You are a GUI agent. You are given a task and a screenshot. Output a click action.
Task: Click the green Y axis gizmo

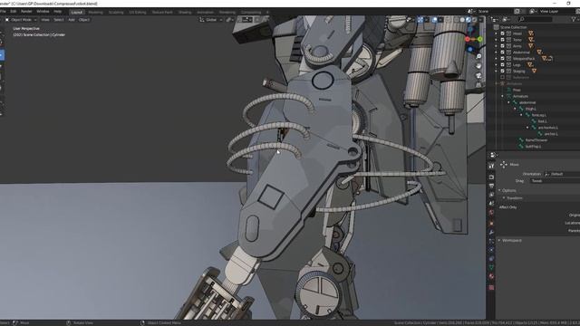coord(479,39)
